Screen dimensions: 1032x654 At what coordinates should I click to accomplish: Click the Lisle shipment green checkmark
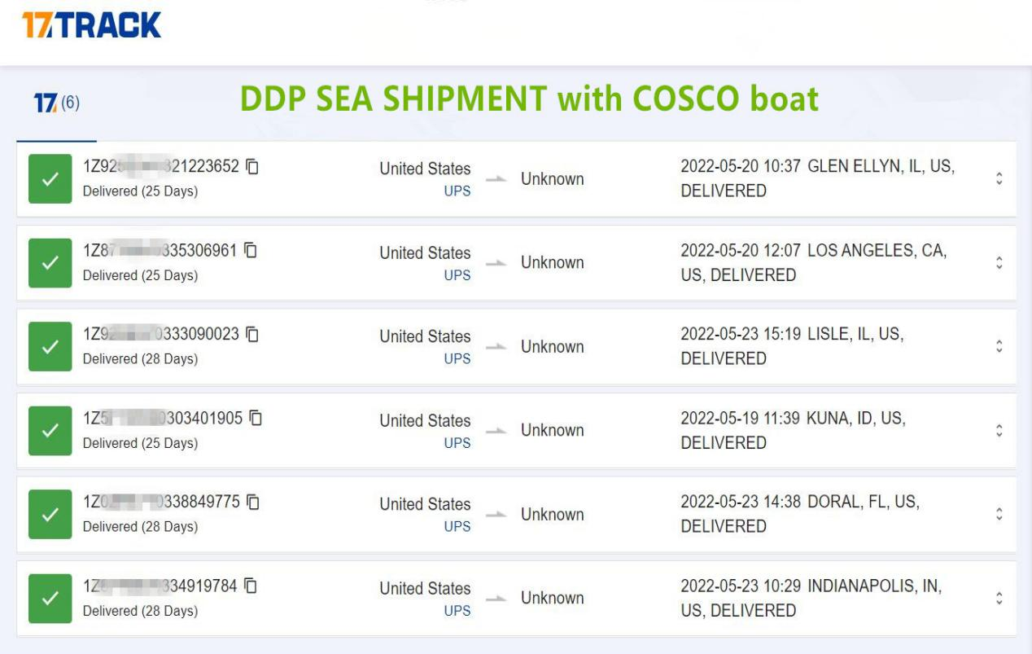tap(50, 346)
